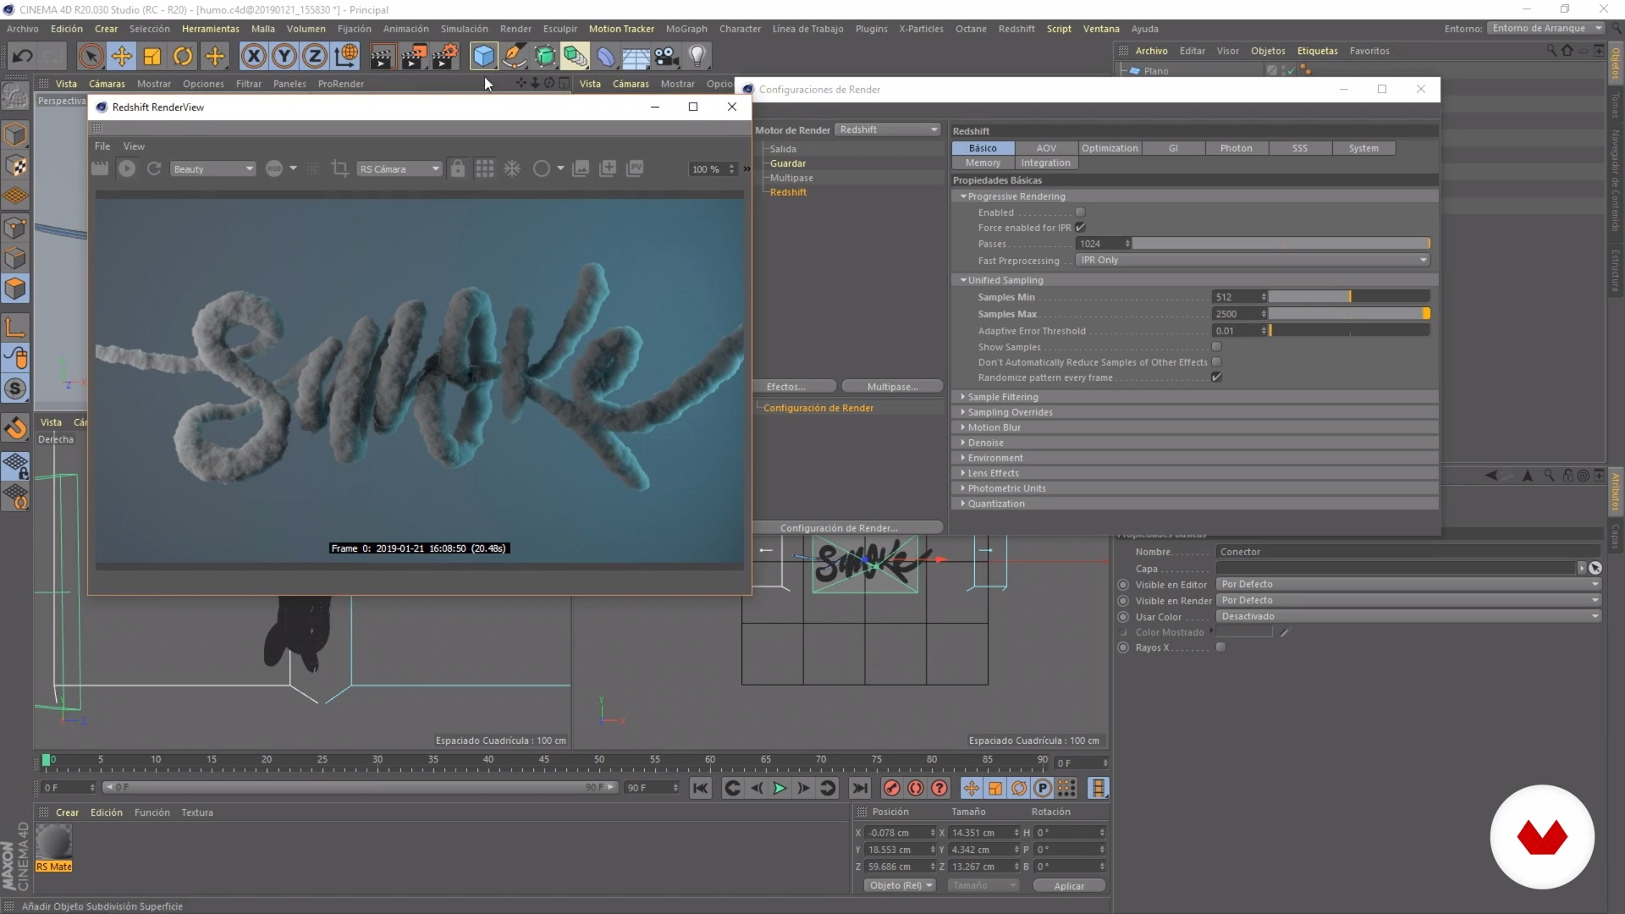Screen dimensions: 1625x914
Task: Toggle Don't Automatically Reduce Samples checkbox
Action: point(1216,362)
